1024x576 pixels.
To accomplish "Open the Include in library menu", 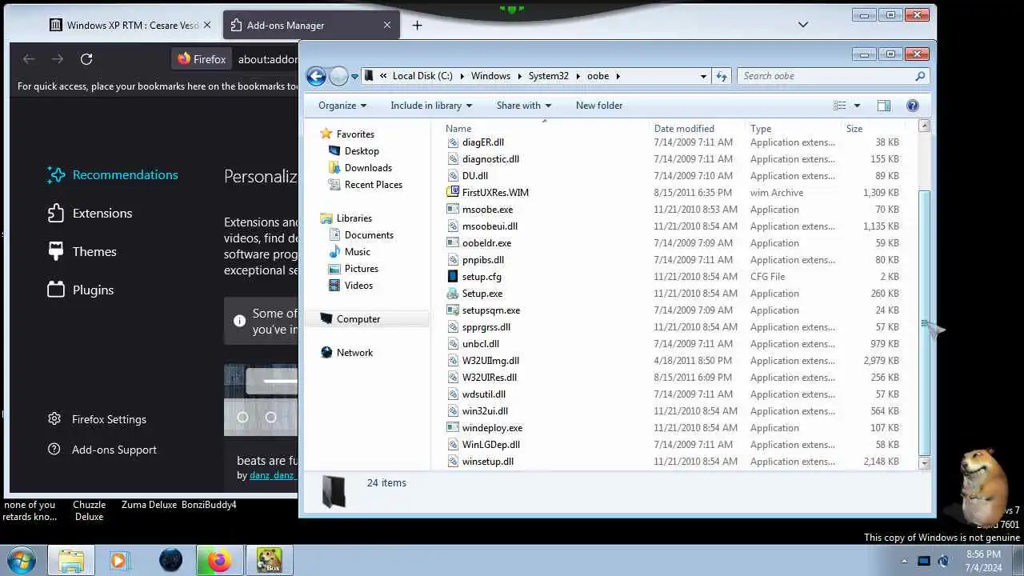I will tap(431, 106).
